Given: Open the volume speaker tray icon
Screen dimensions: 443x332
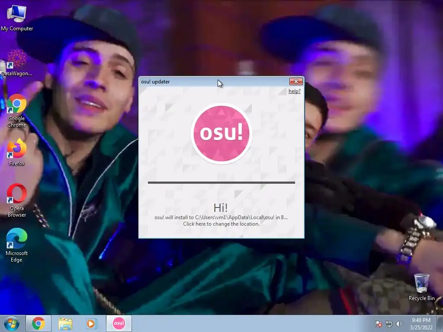Looking at the screenshot, I should (399, 324).
